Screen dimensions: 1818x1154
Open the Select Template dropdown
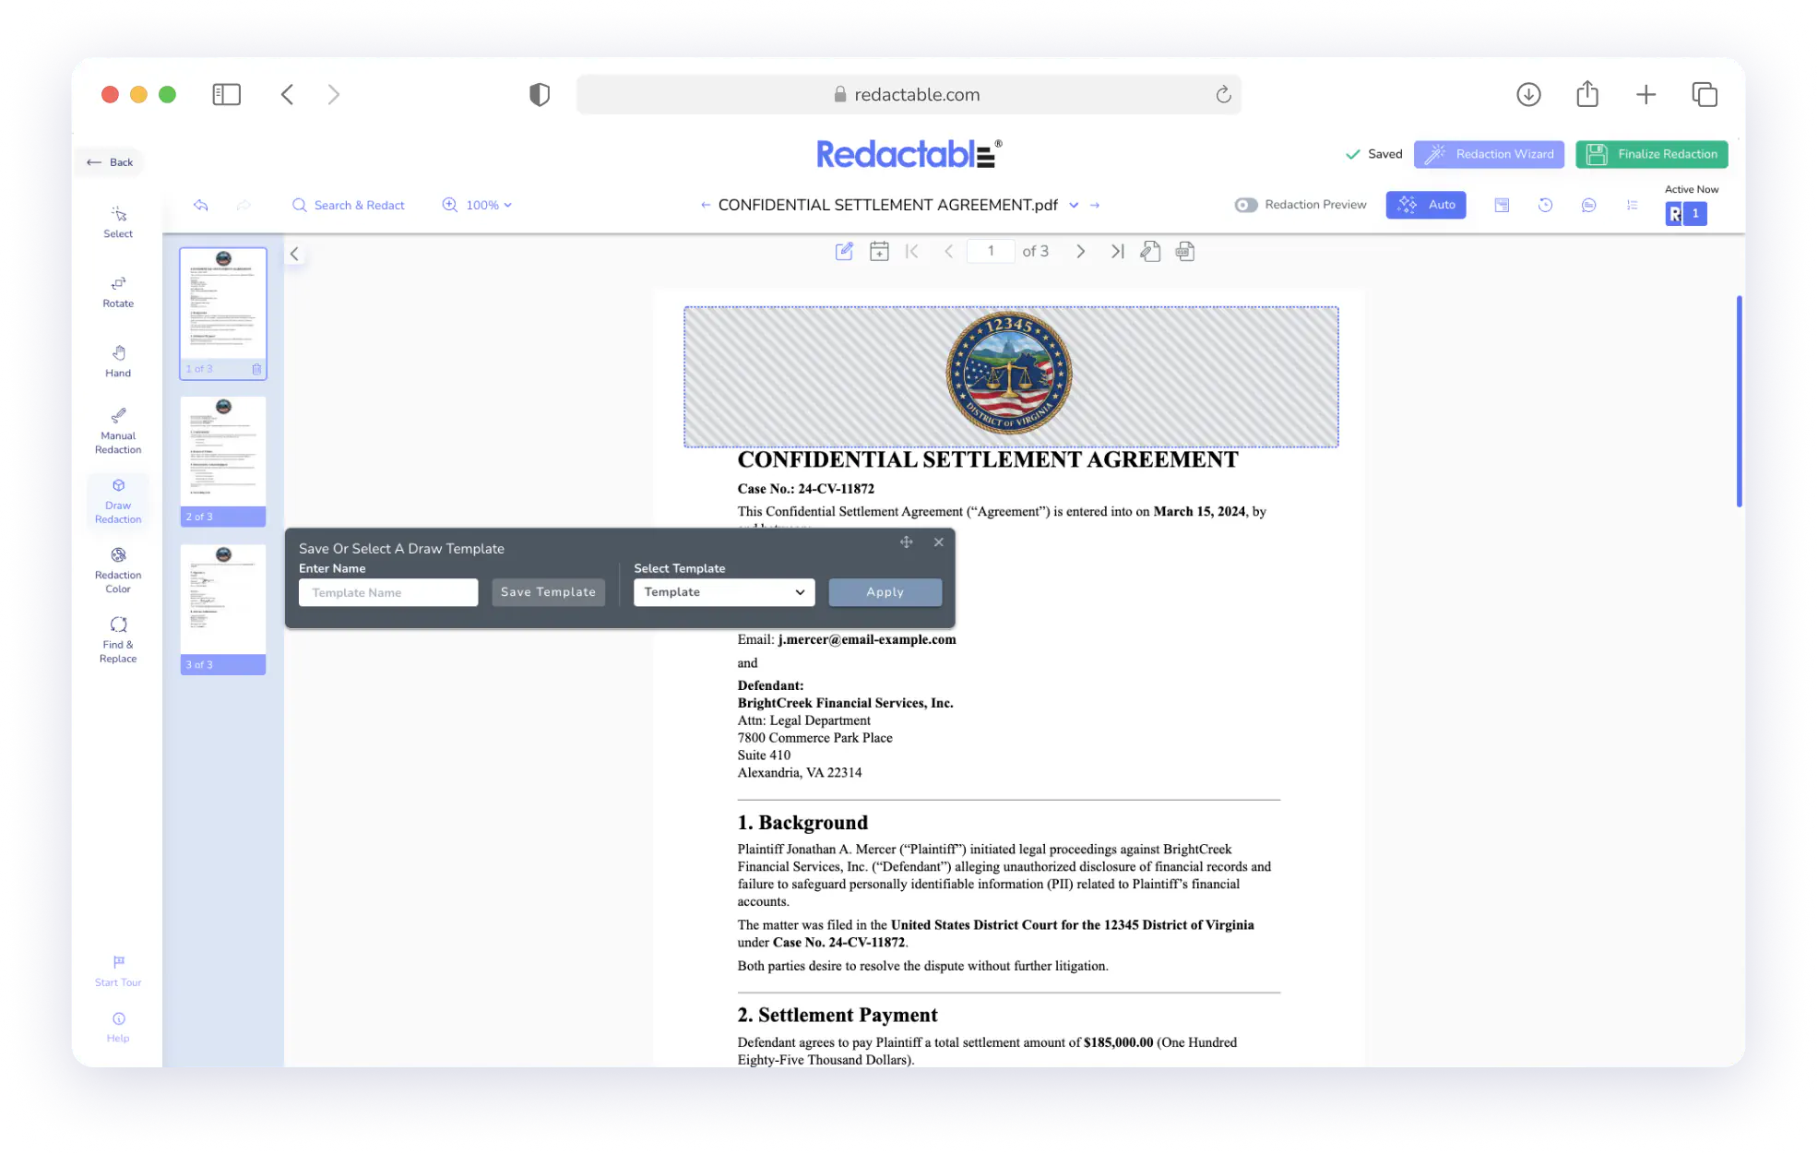coord(724,592)
